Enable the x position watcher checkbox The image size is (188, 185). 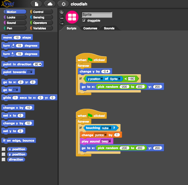[x=3, y=149]
